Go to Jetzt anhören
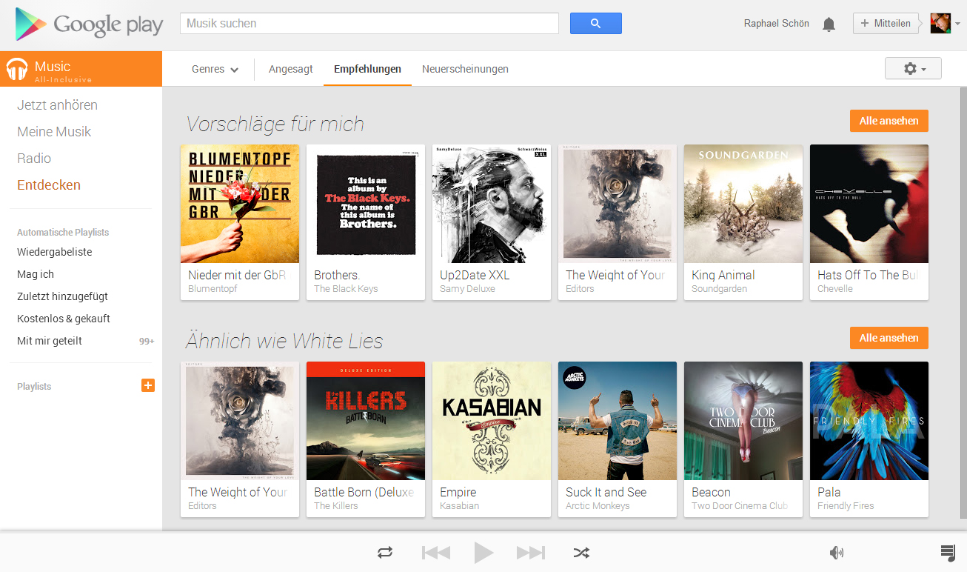 pyautogui.click(x=58, y=105)
